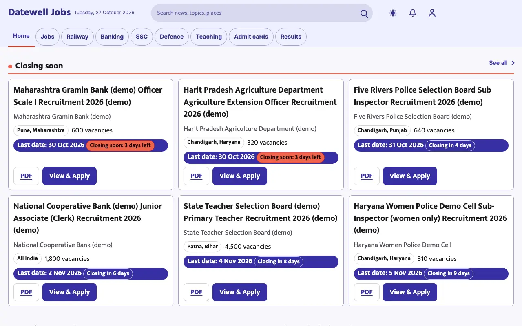The height and width of the screenshot is (326, 522).
Task: View the Admit cards tab
Action: tap(251, 37)
